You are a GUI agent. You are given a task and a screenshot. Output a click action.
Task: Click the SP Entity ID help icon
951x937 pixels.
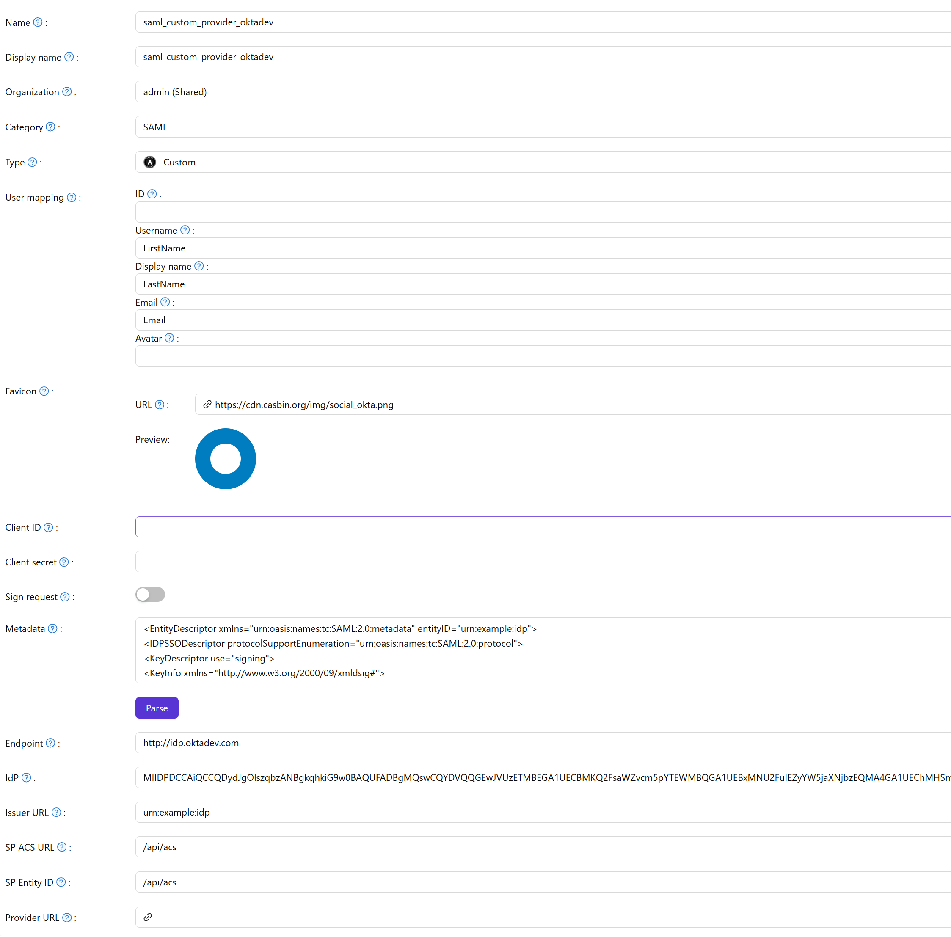click(61, 882)
